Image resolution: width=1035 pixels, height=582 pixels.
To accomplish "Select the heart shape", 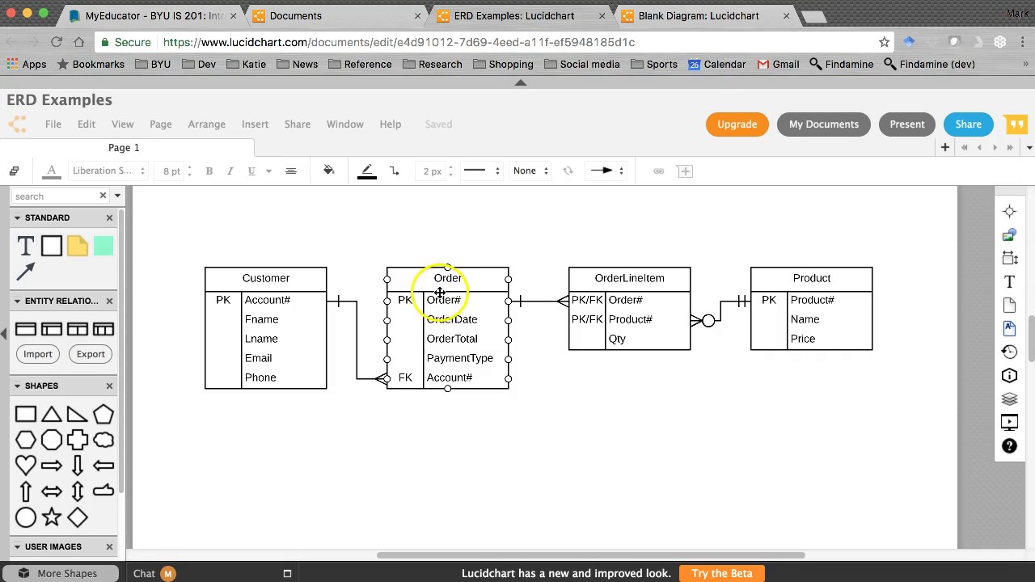I will click(25, 466).
